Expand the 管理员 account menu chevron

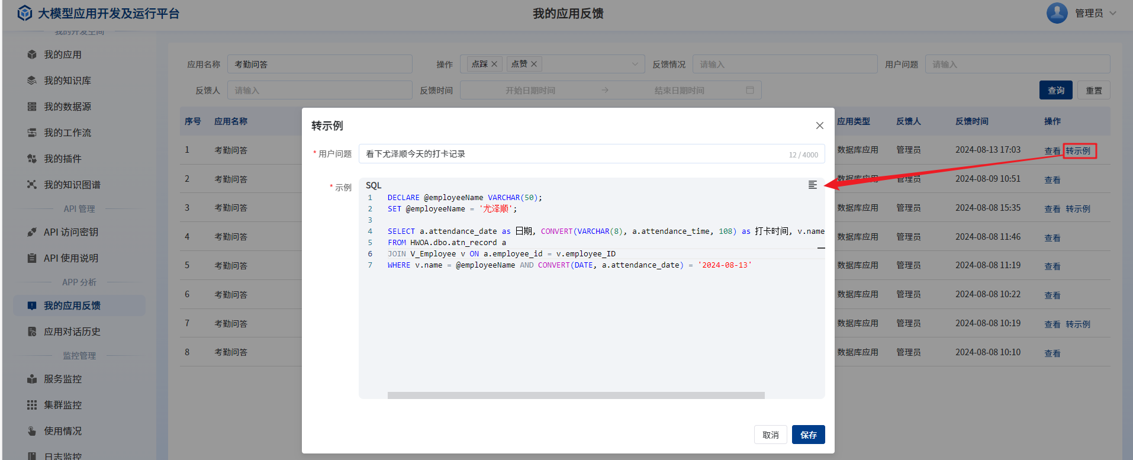[x=1113, y=13]
